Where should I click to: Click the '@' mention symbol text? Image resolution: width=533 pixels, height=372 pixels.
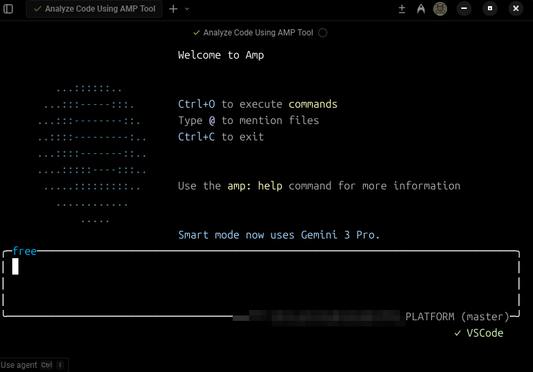[x=212, y=121]
